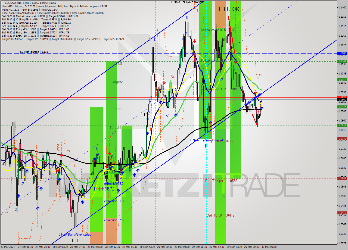Select the 'Sell %20 @ Market price' line

coord(40,16)
